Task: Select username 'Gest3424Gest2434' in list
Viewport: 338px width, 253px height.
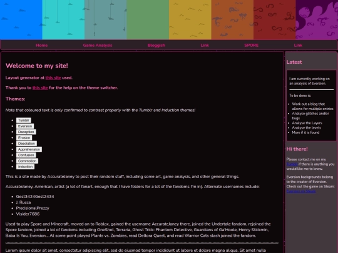Action: pos(35,197)
